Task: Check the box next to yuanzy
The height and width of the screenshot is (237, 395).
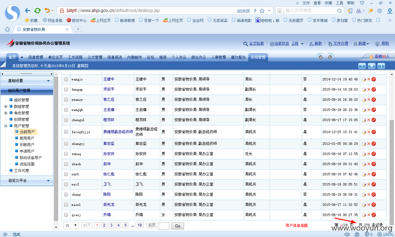Action: [66, 100]
